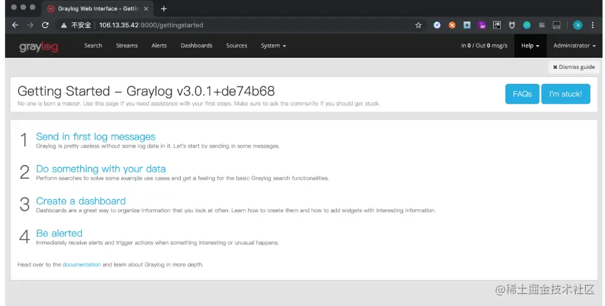Click the blue star square extension icon
The height and width of the screenshot is (306, 605).
coord(467,25)
